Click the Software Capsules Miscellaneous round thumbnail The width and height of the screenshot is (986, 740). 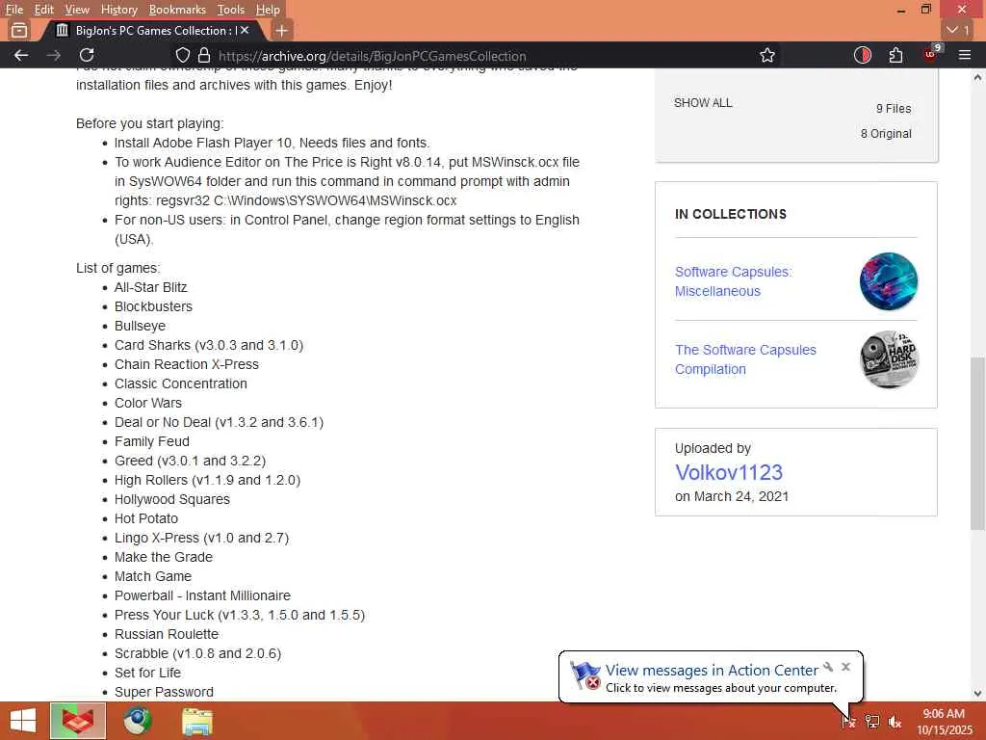(x=889, y=281)
